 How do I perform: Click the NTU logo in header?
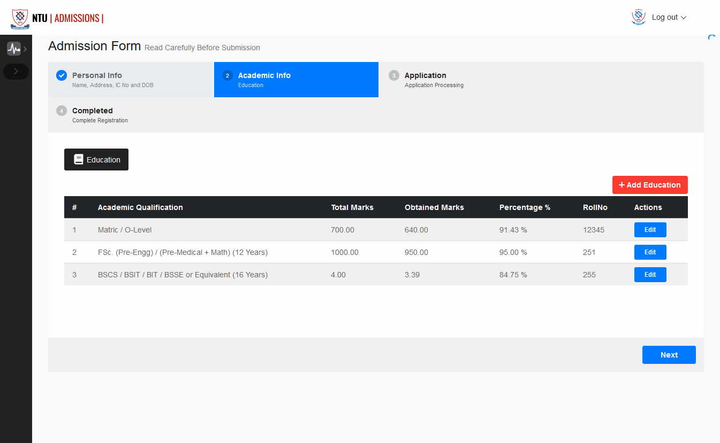[x=20, y=18]
